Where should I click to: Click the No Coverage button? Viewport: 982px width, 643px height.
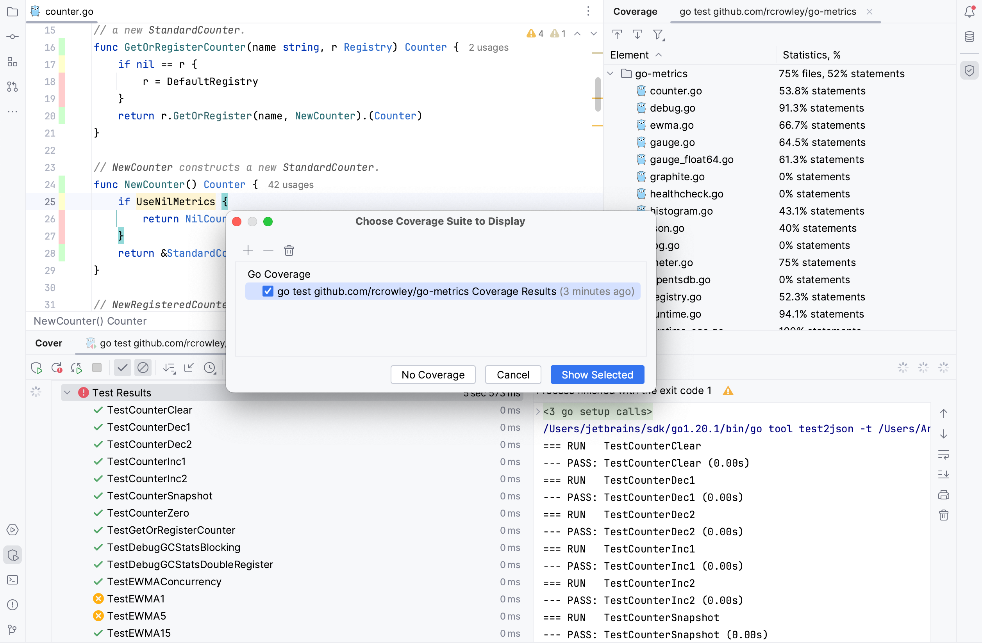432,375
